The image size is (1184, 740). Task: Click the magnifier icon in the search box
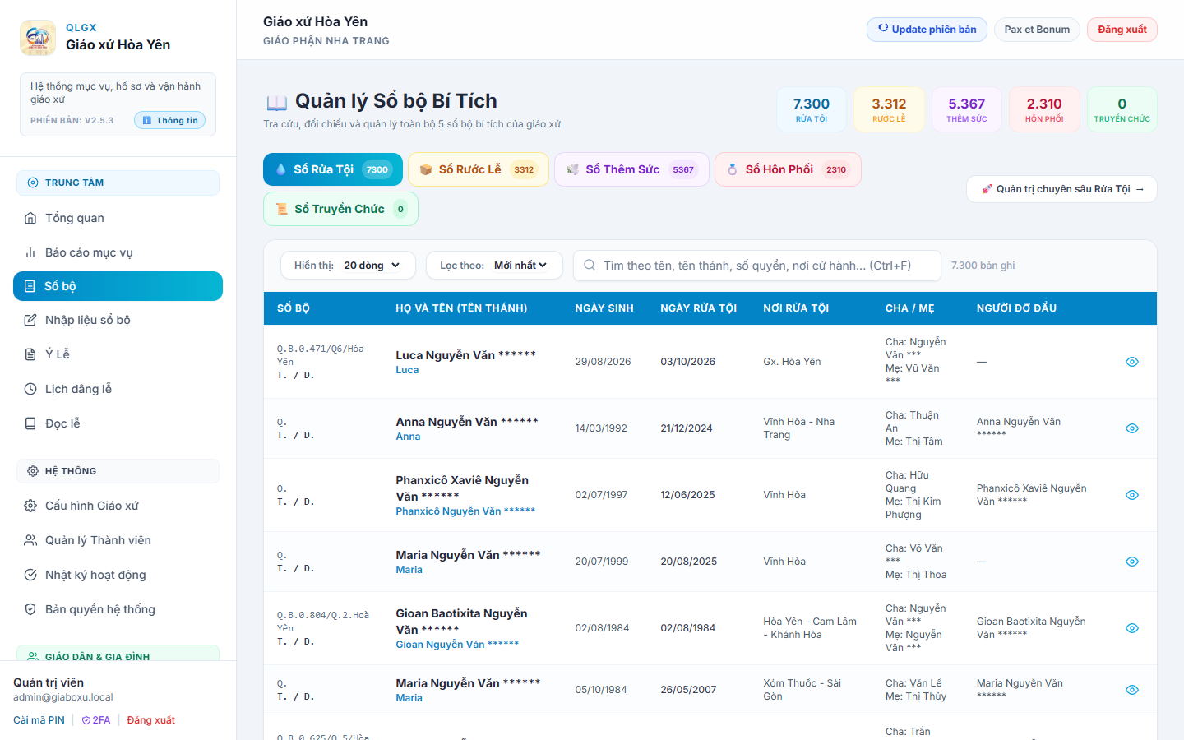click(x=590, y=266)
